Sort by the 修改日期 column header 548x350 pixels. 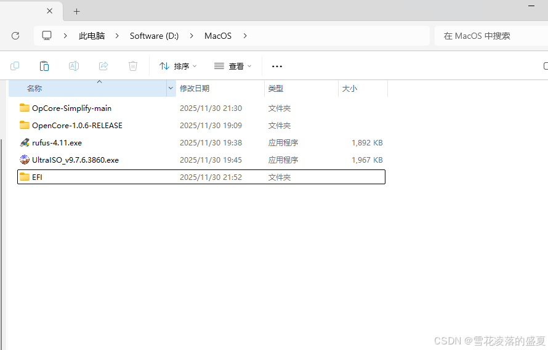click(x=220, y=89)
